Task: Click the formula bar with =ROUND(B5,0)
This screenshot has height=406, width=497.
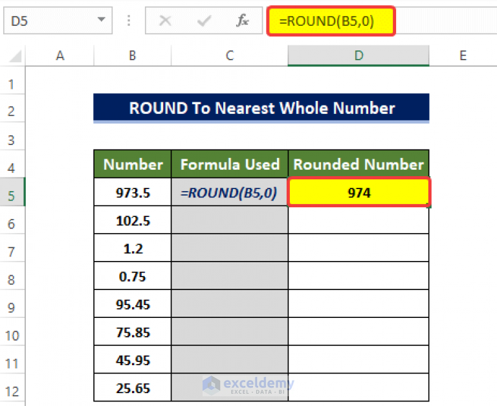Action: (x=331, y=21)
